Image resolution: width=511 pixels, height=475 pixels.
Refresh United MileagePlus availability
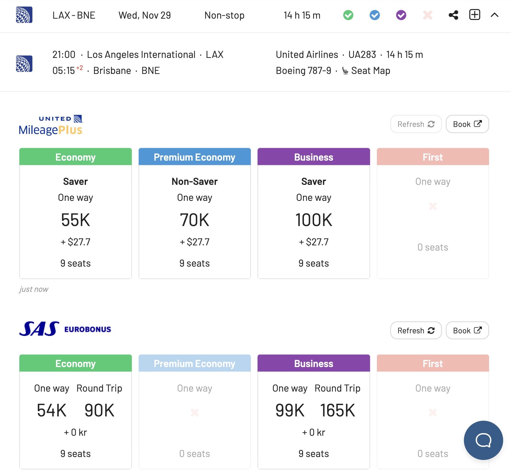point(416,124)
